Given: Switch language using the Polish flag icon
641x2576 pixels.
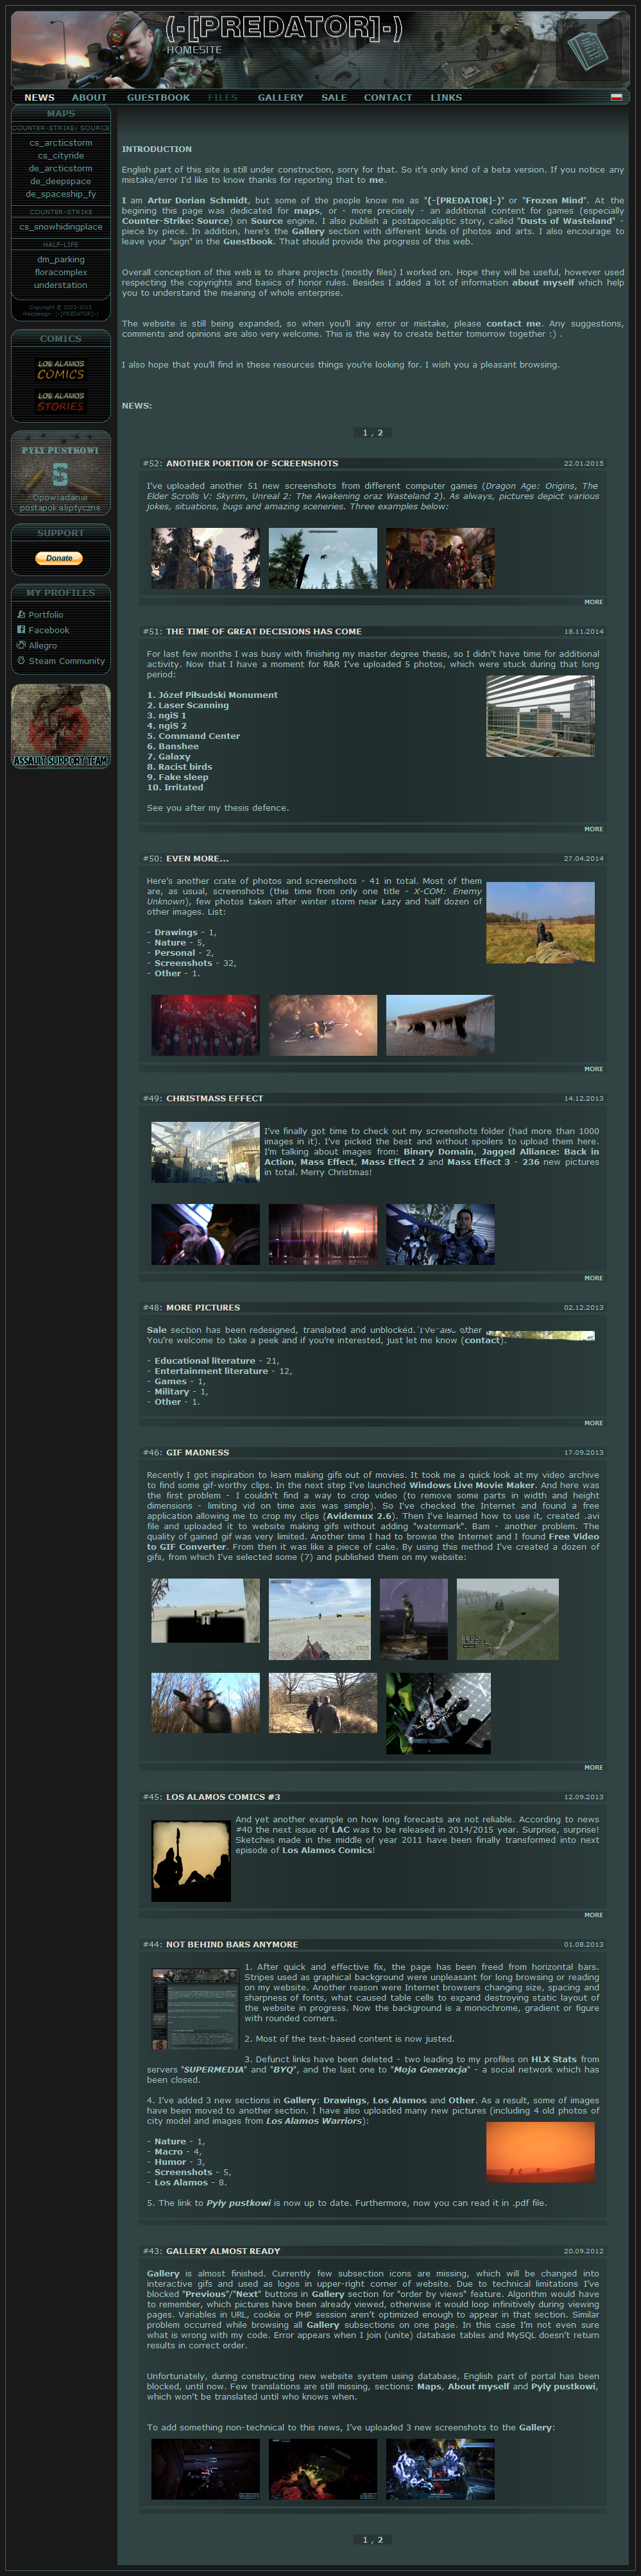Looking at the screenshot, I should 616,97.
